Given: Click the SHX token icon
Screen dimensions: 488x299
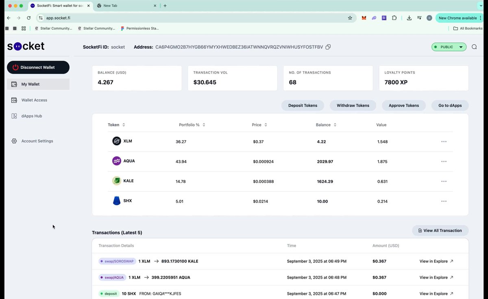Looking at the screenshot, I should pyautogui.click(x=117, y=201).
